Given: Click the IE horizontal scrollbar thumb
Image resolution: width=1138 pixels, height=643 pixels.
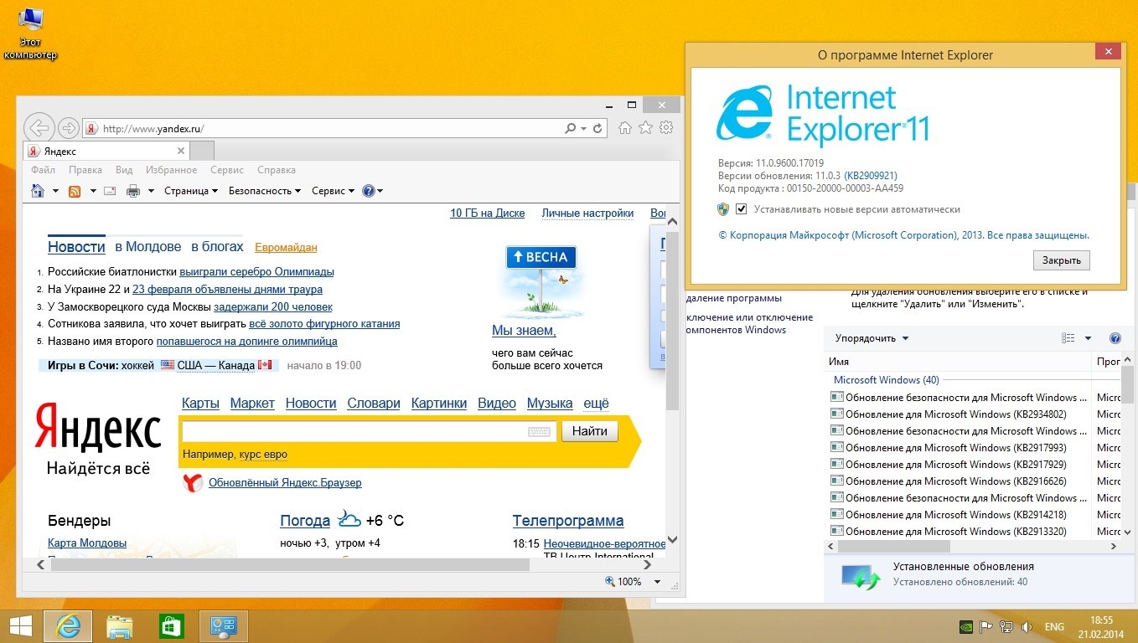Looking at the screenshot, I should [x=290, y=565].
